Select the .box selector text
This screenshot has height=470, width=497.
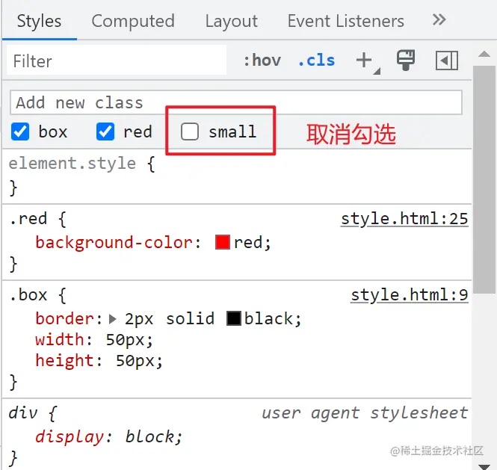(28, 295)
